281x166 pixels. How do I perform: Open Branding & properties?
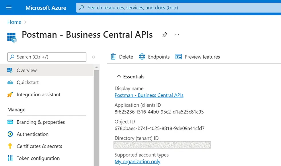point(41,122)
